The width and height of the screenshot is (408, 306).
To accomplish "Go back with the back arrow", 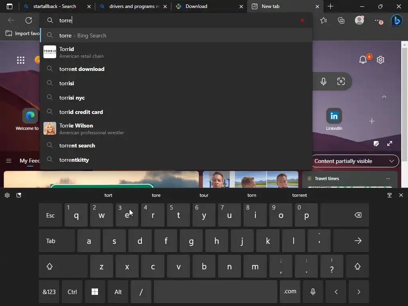I will coord(11,20).
